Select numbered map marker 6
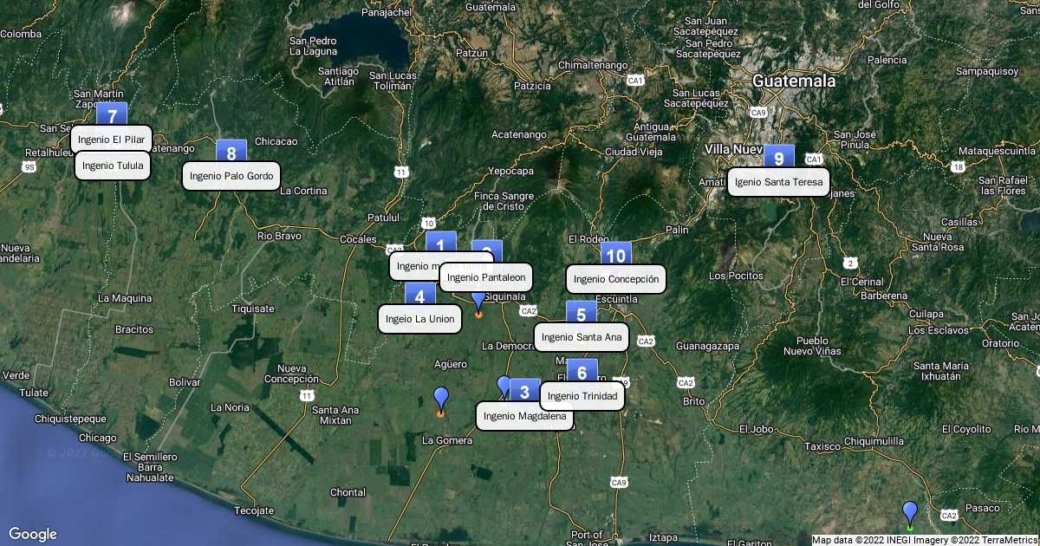This screenshot has height=546, width=1040. click(582, 372)
